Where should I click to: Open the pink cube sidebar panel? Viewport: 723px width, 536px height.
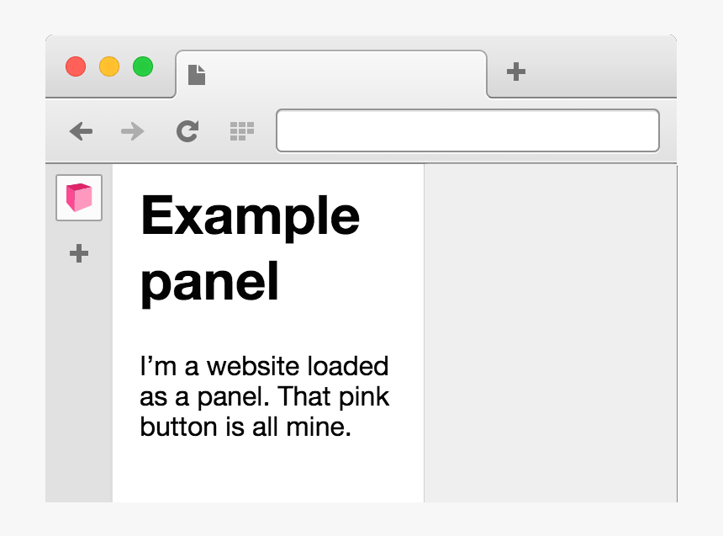[79, 198]
